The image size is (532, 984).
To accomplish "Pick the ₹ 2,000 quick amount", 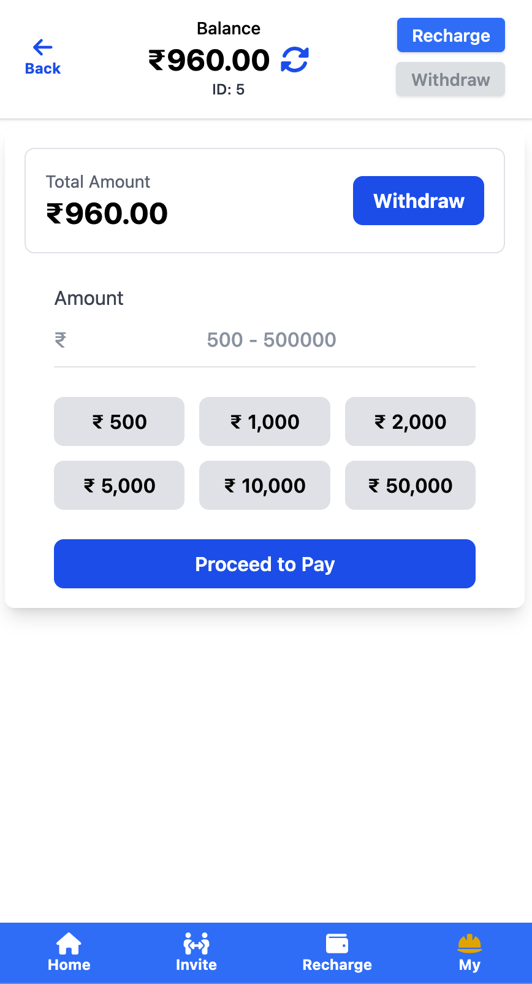I will pos(410,421).
